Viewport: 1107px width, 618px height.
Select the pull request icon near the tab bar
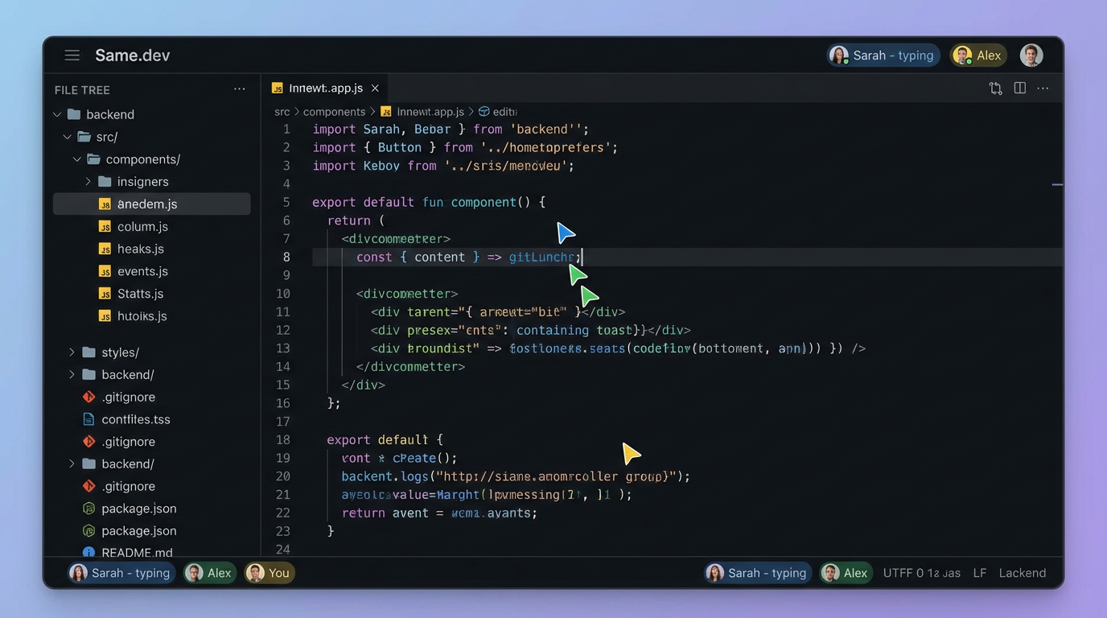(995, 88)
